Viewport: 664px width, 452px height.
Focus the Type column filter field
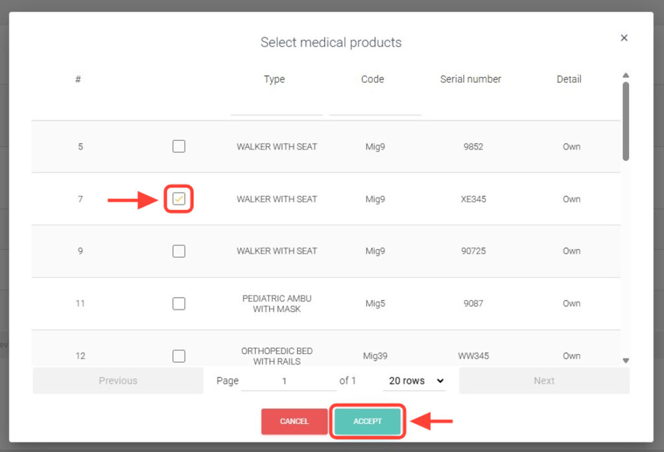pos(276,106)
